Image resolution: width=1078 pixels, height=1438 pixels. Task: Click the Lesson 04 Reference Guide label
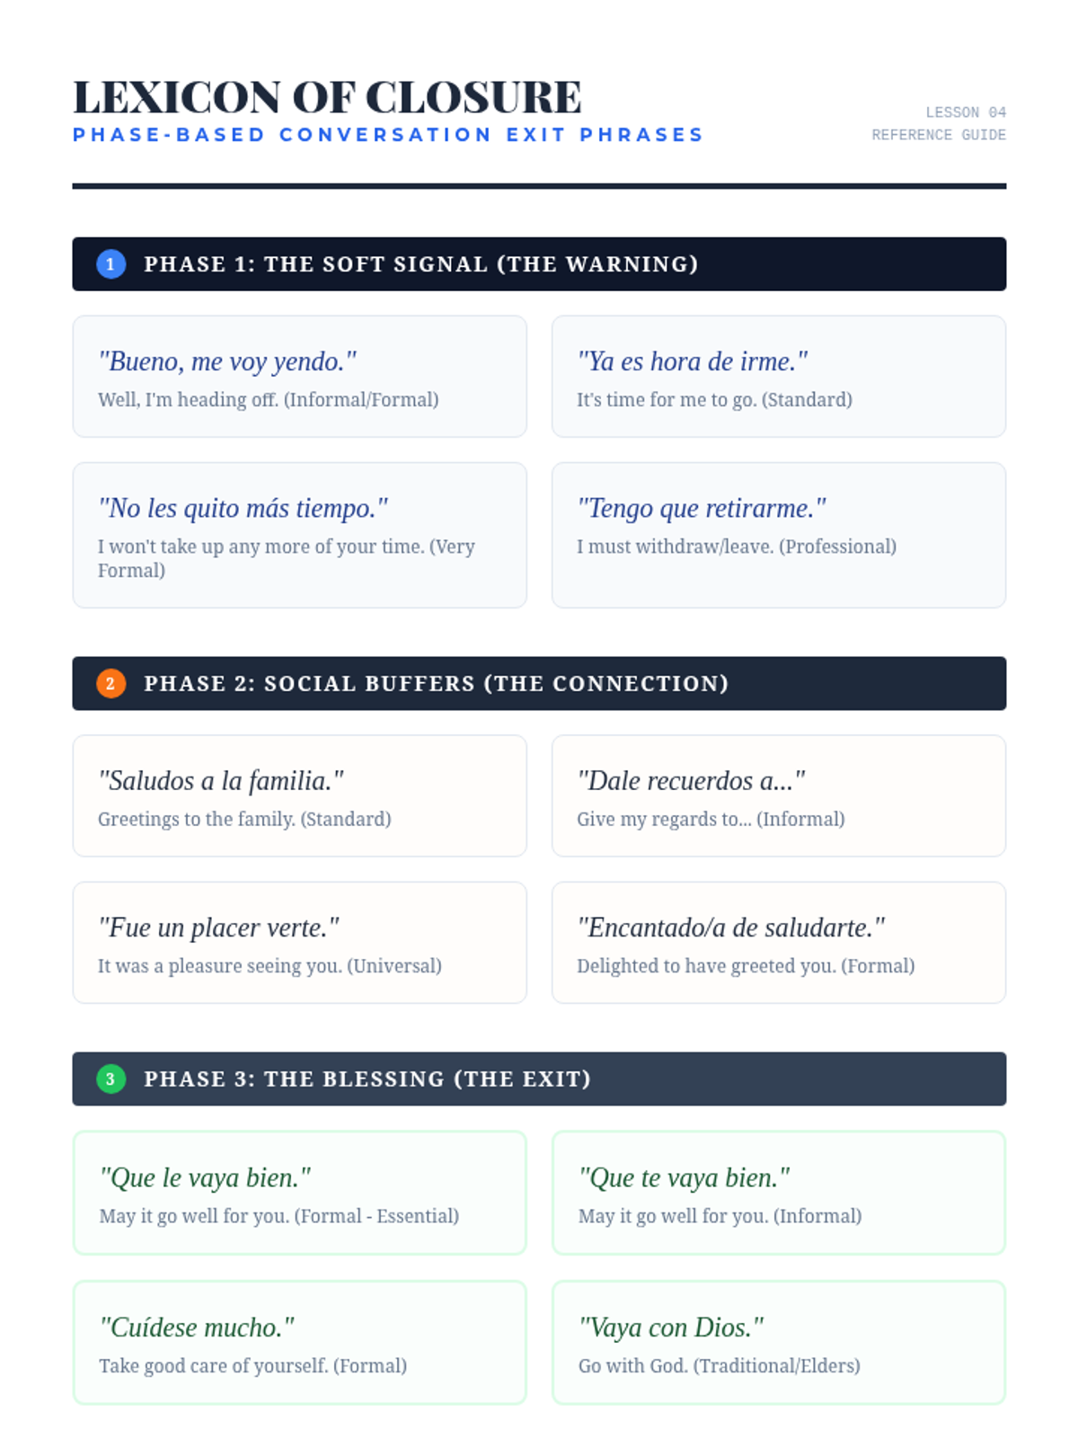(939, 124)
